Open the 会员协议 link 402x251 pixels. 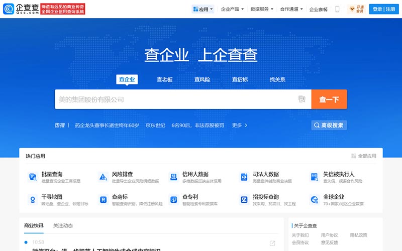300,242
